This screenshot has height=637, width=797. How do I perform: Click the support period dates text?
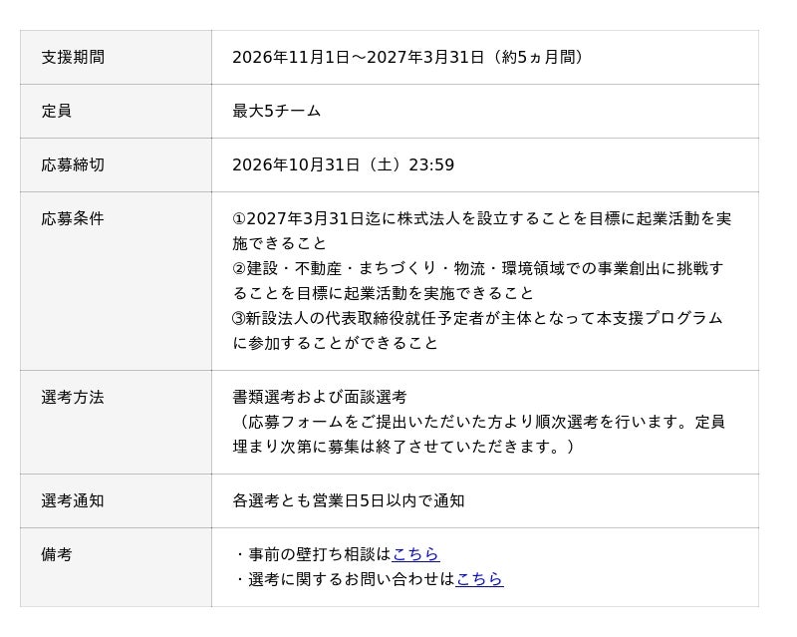[x=359, y=57]
